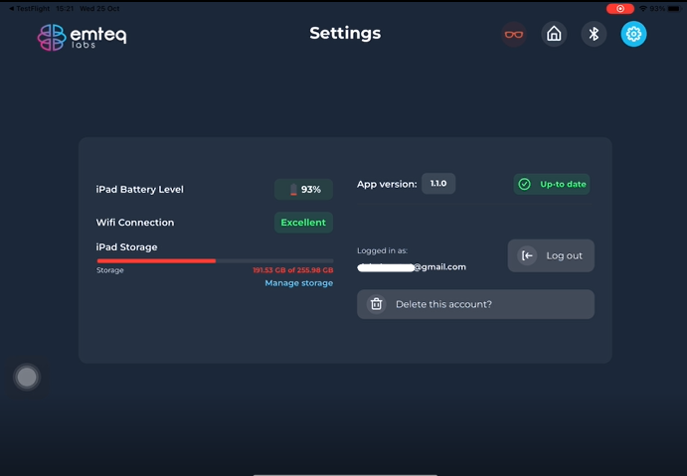Screen dimensions: 687x476
Task: Tap the logout arrow icon
Action: click(527, 255)
